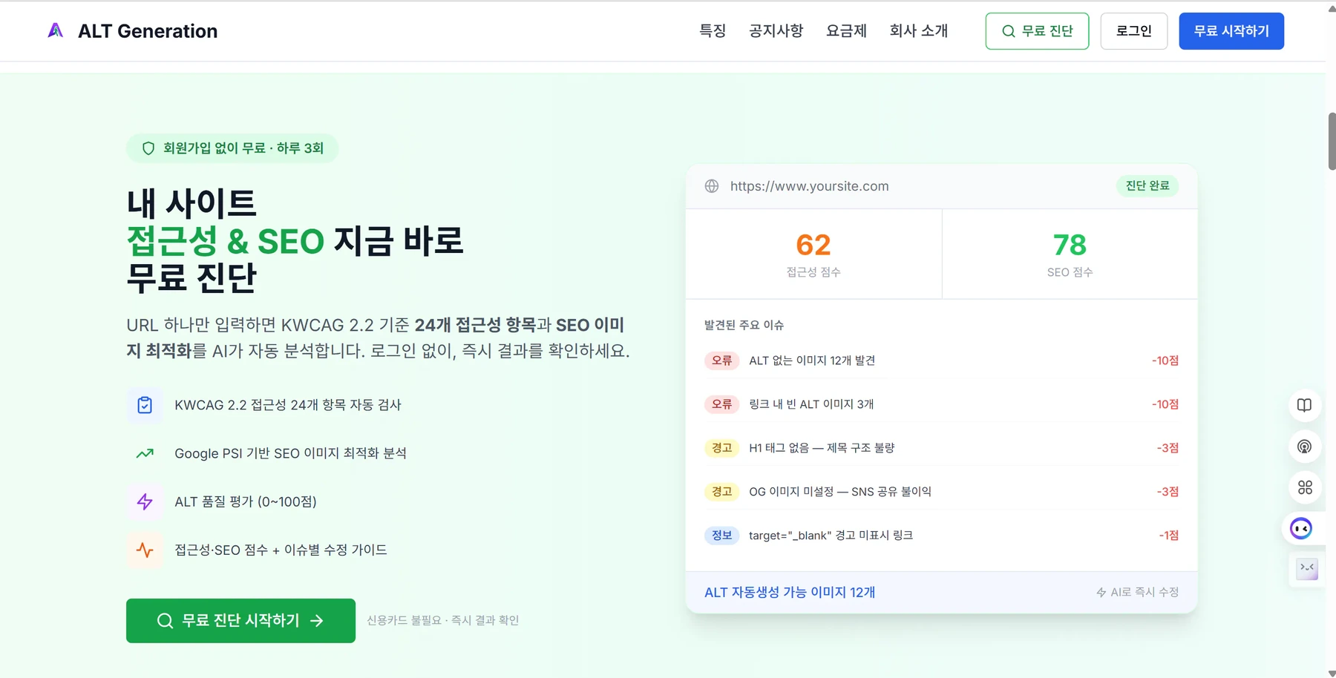1336x678 pixels.
Task: Open the 회사 소개 page
Action: coord(919,31)
